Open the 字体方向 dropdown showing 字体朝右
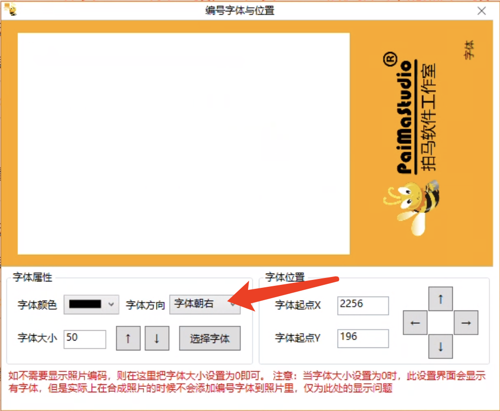500x411 pixels. 204,305
